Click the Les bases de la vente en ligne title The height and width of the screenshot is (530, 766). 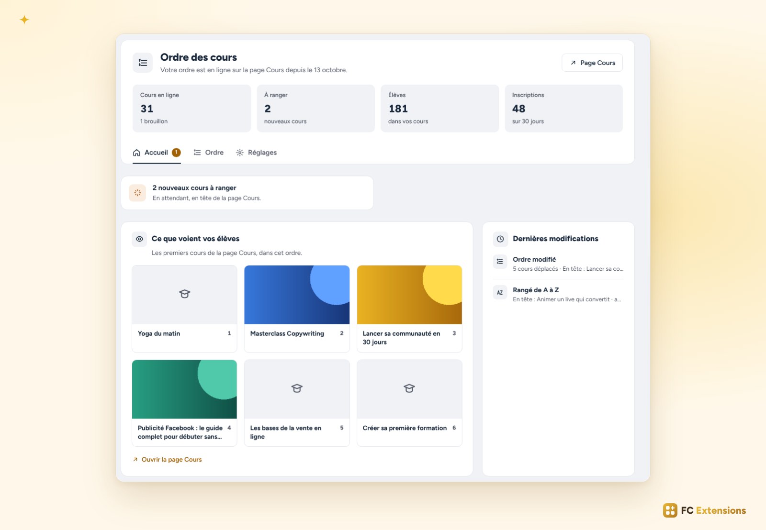point(286,432)
